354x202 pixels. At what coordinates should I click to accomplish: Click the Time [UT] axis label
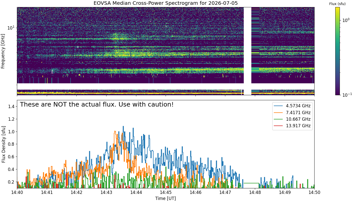(x=166, y=198)
